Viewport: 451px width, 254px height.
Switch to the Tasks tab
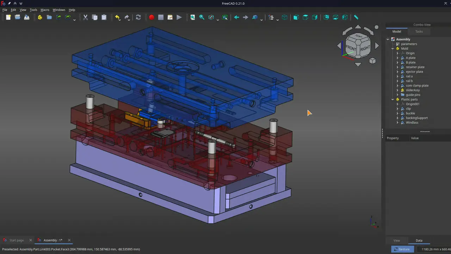[419, 31]
